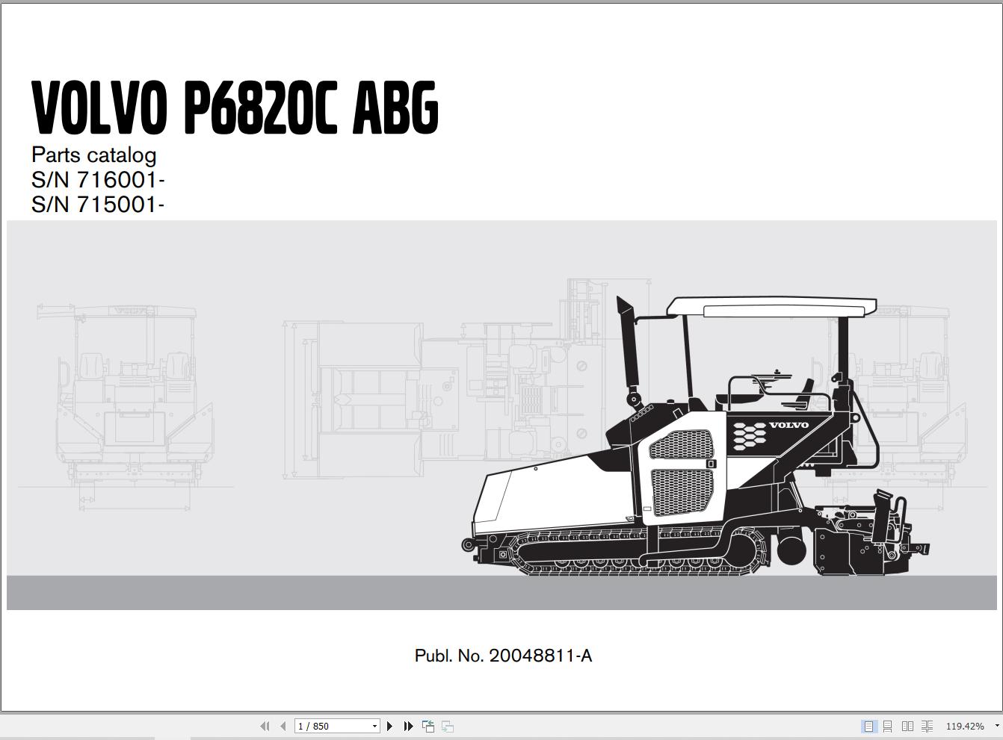
Task: Click the Parts catalog text
Action: tap(93, 155)
